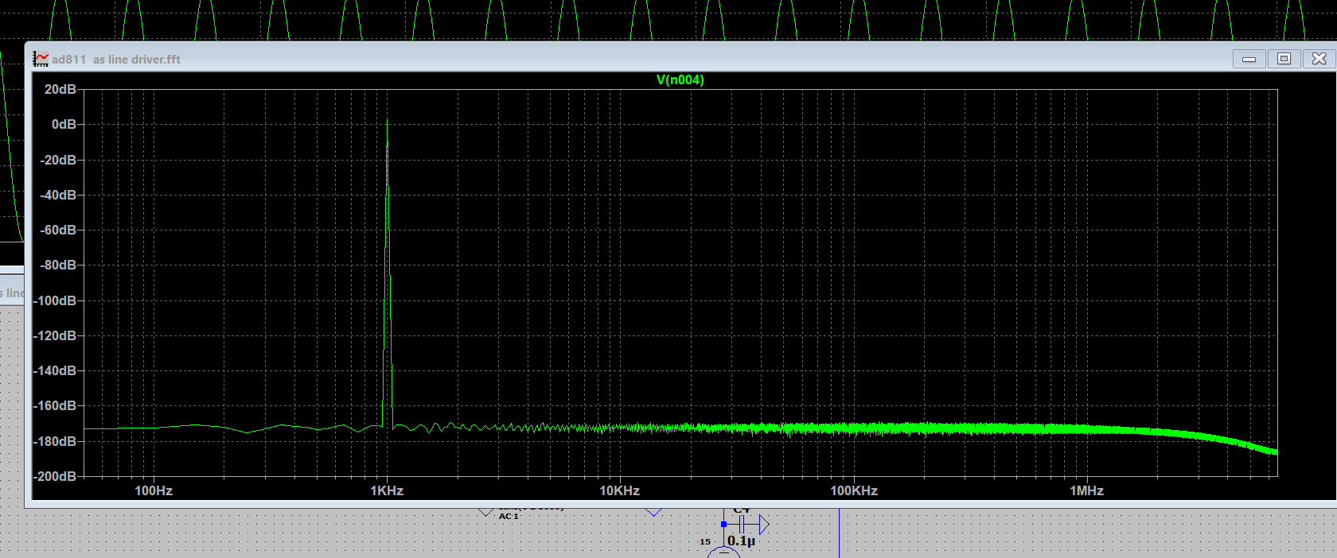Click the 100Hz frequency axis label
This screenshot has width=1337, height=558.
[x=154, y=490]
